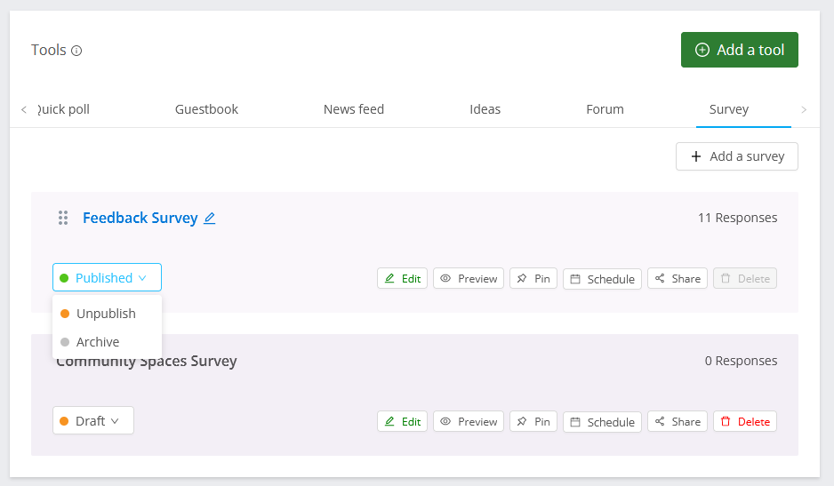Go to the Forum tab
Image resolution: width=834 pixels, height=486 pixels.
[x=605, y=109]
